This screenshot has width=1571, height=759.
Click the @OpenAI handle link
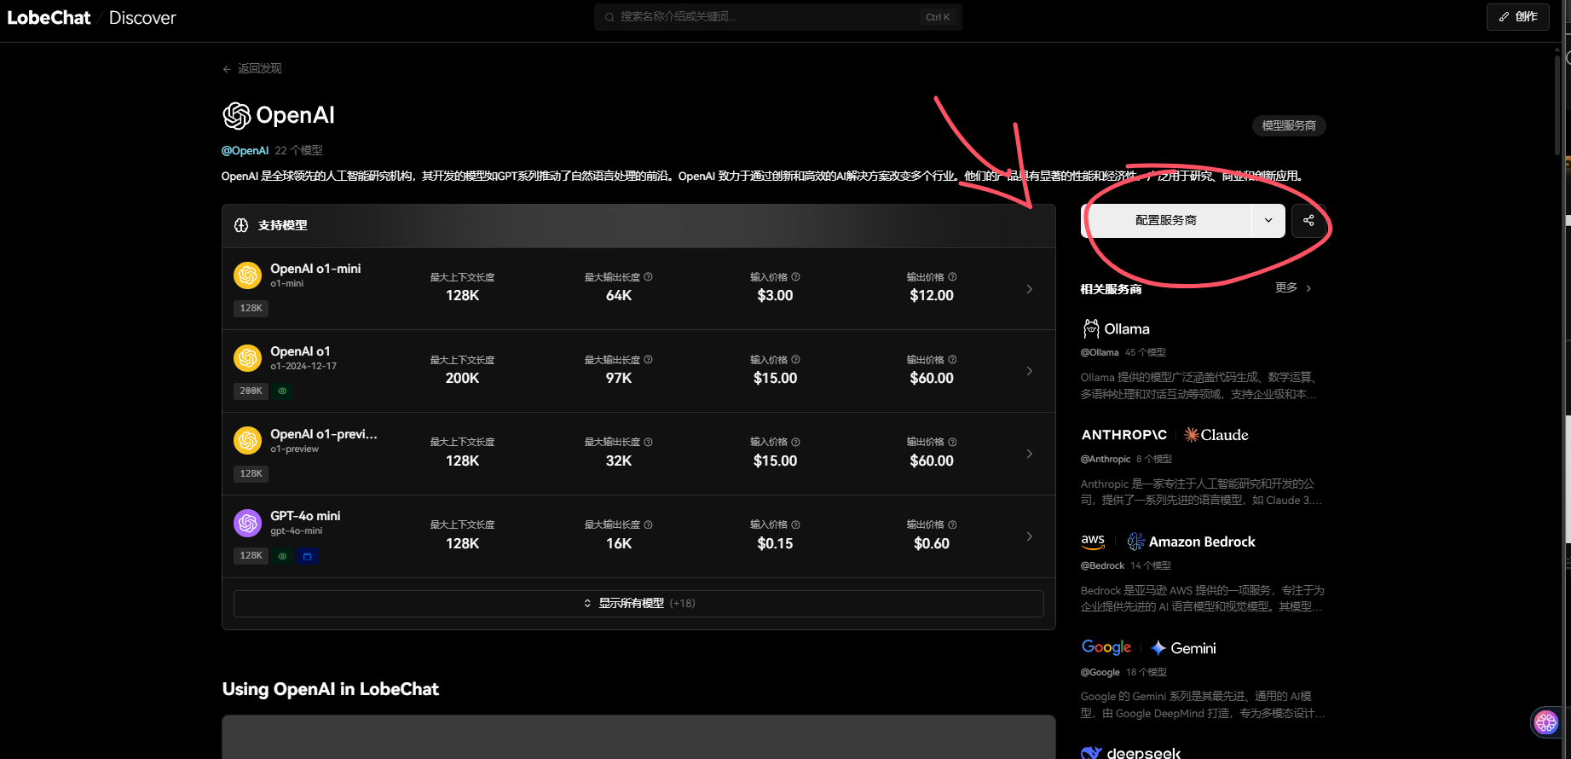coord(245,150)
